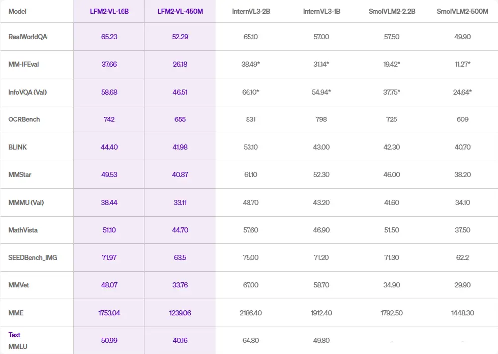Viewport: 498px width, 354px height.
Task: Select the InternVL3-1B column header
Action: [x=321, y=11]
